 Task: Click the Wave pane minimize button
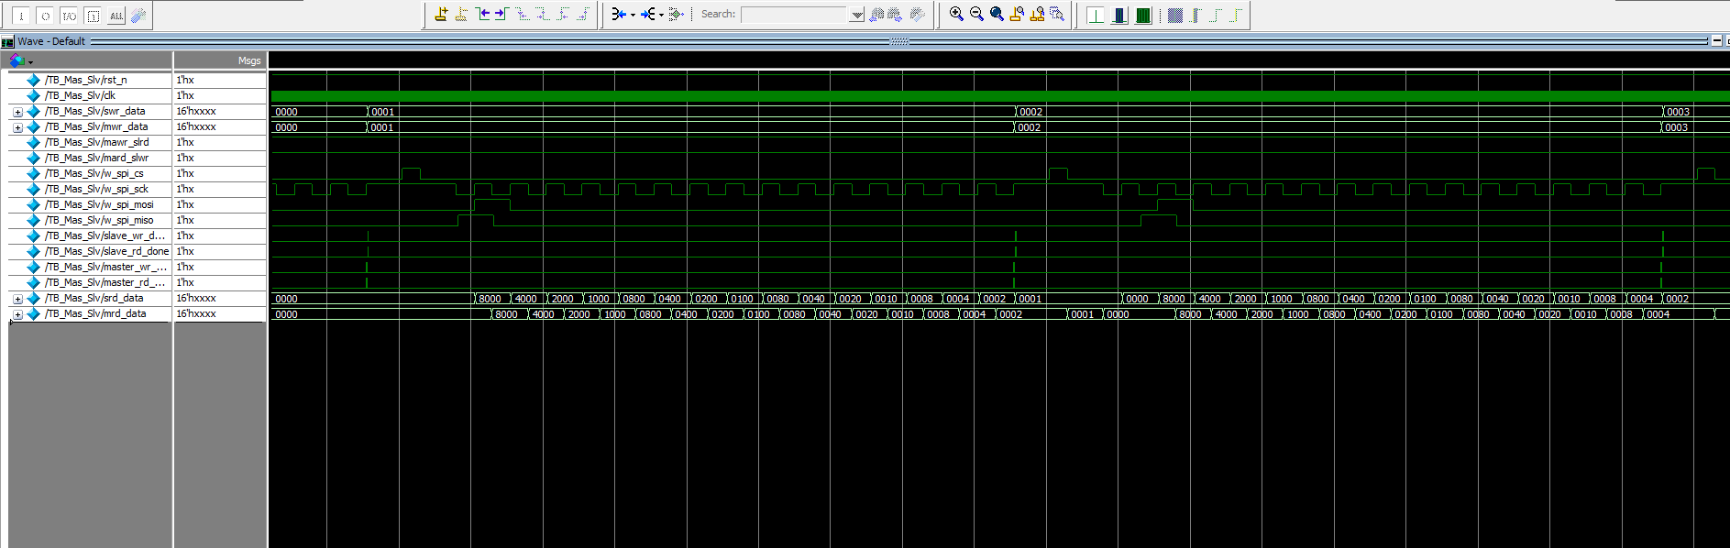click(1716, 40)
